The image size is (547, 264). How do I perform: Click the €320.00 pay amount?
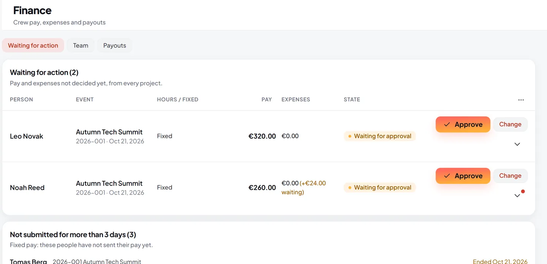262,136
